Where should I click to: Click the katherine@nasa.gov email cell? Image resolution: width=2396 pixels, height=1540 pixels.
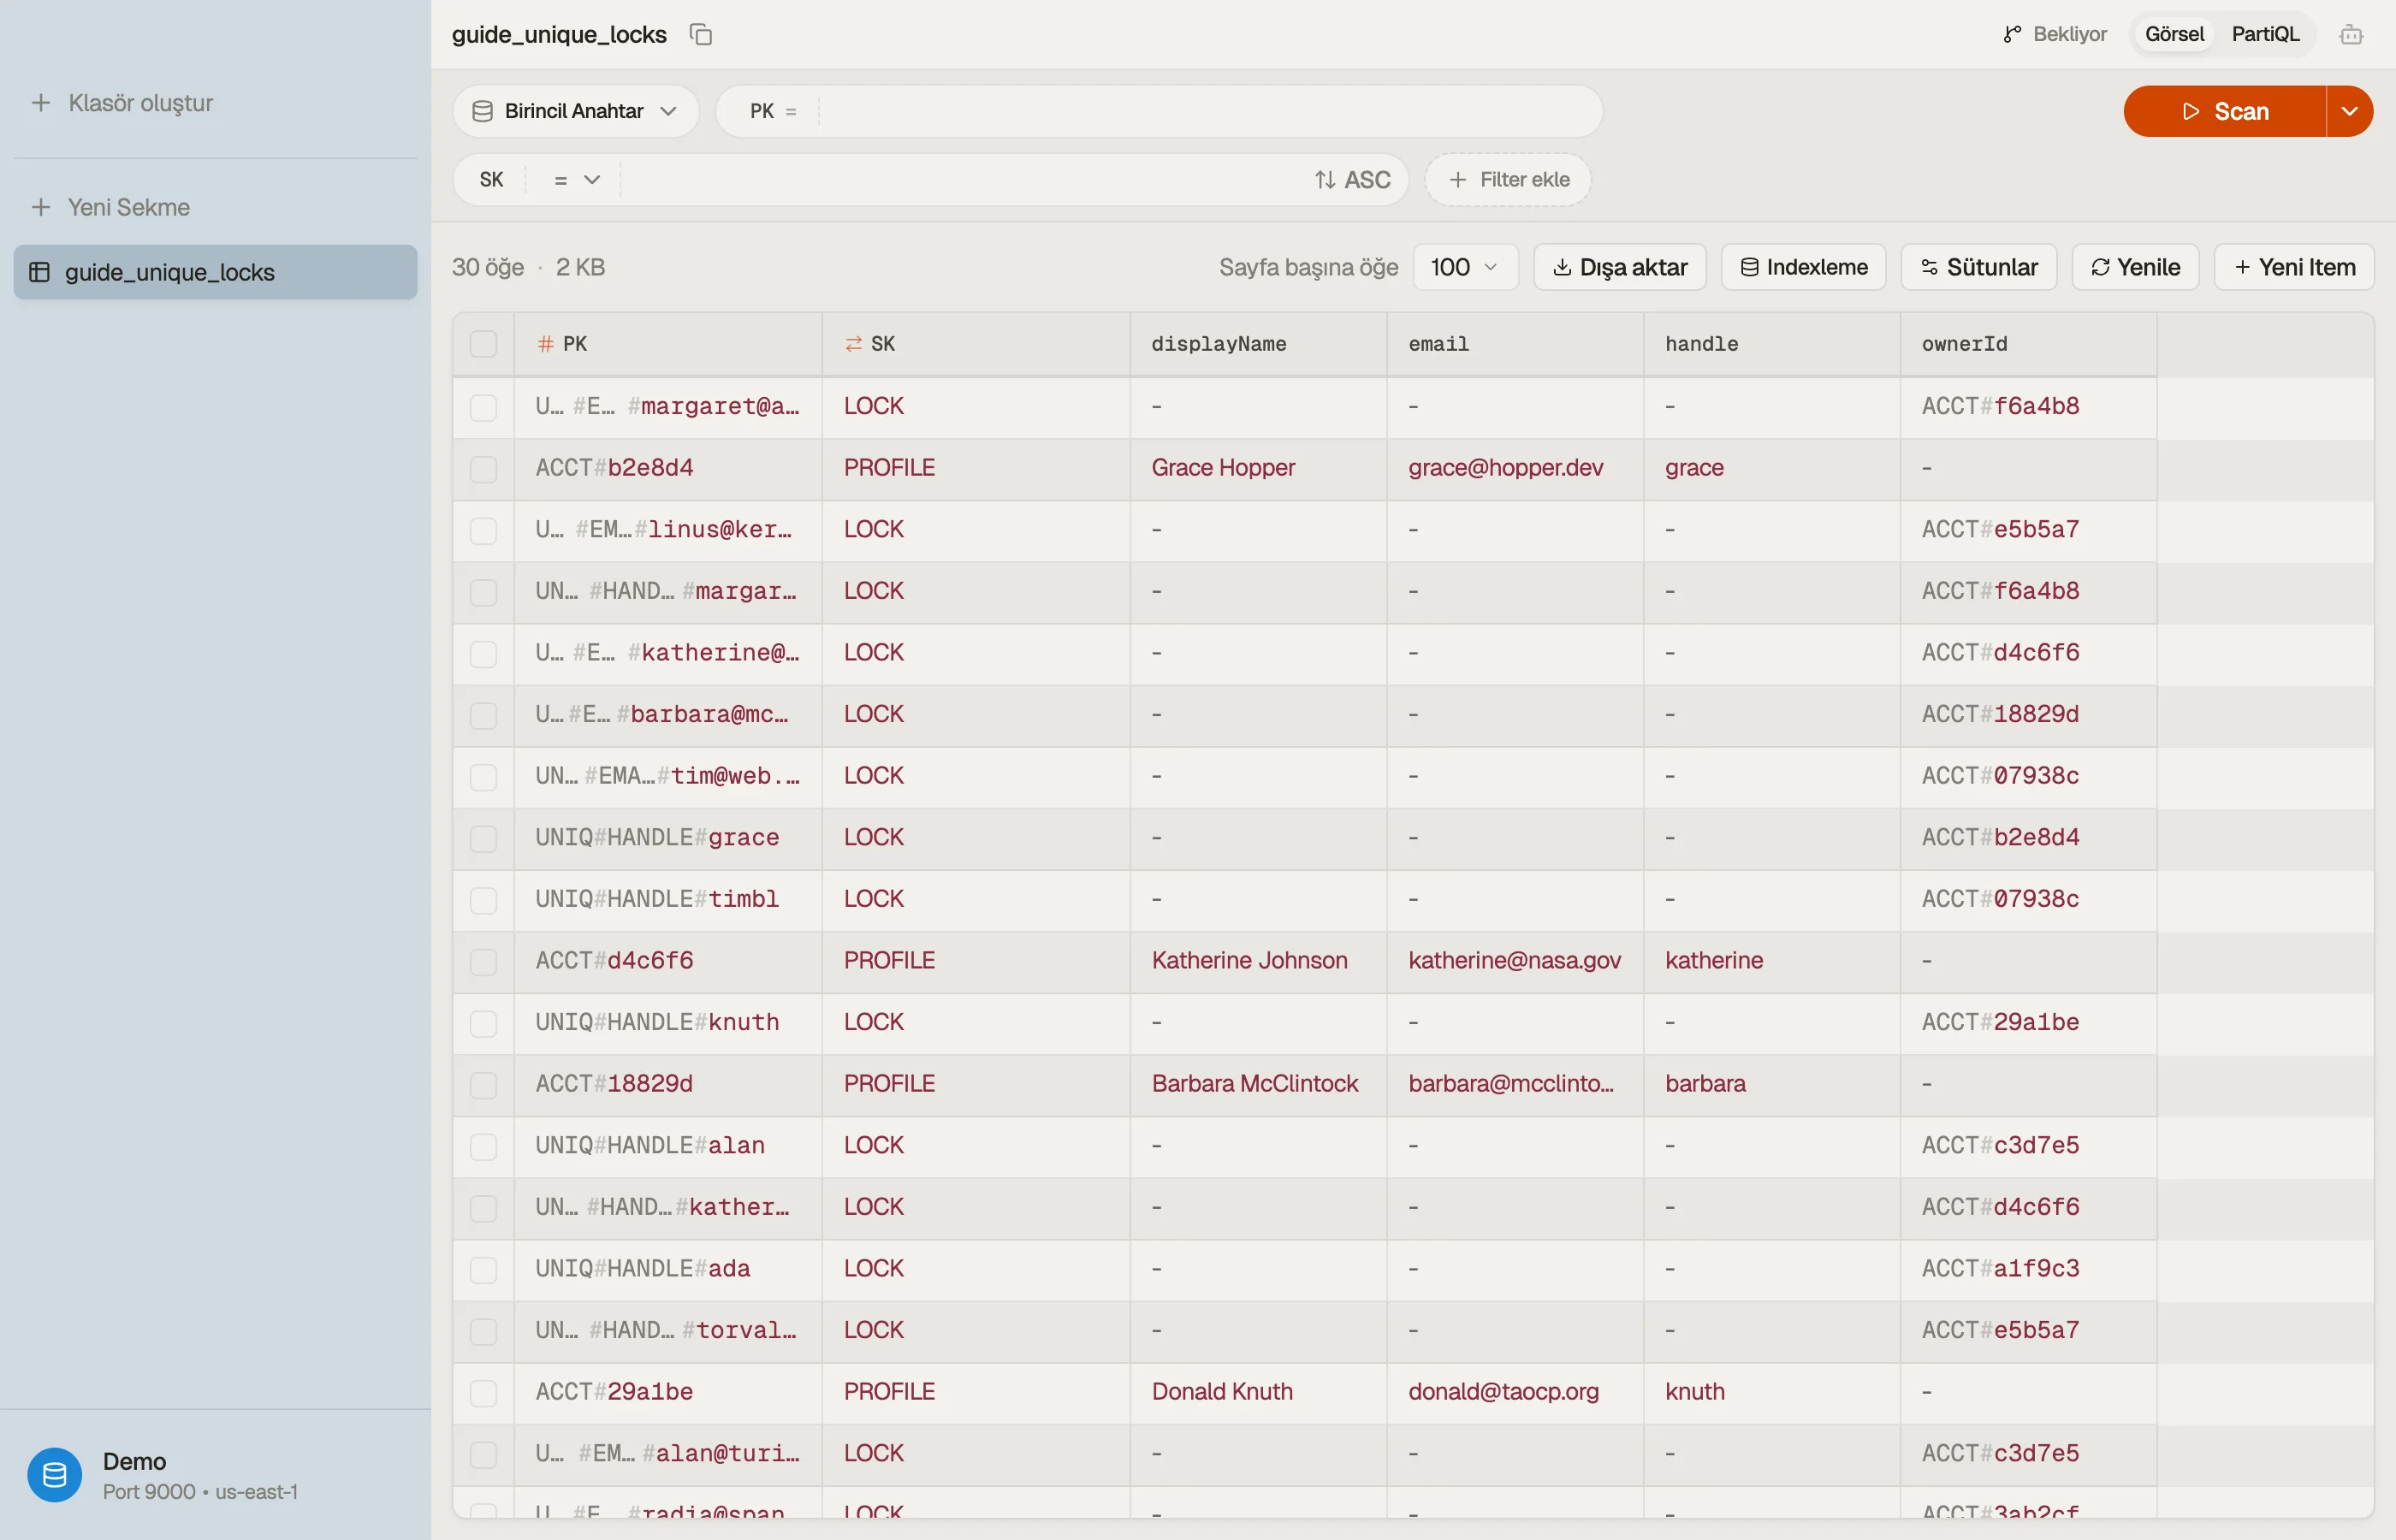[1515, 961]
